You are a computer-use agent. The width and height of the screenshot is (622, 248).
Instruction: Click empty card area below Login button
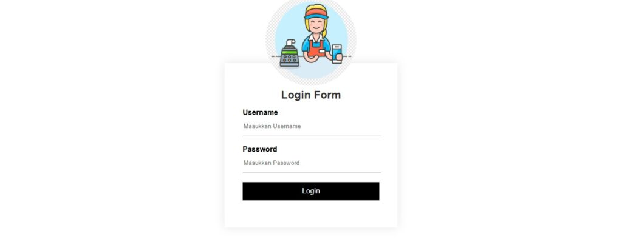(311, 214)
